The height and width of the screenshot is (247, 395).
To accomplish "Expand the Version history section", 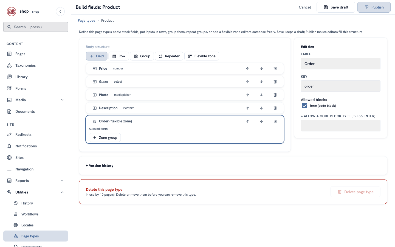I will [x=100, y=166].
